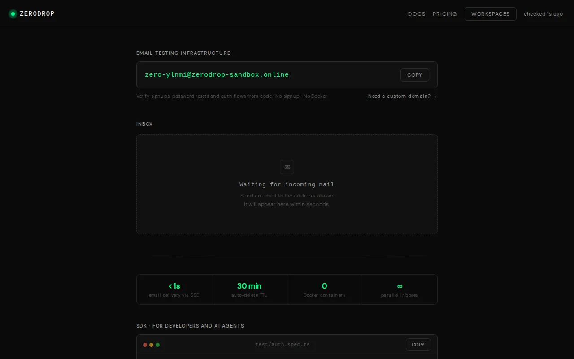
Task: Click the envelope icon in the inbox
Action: (287, 167)
